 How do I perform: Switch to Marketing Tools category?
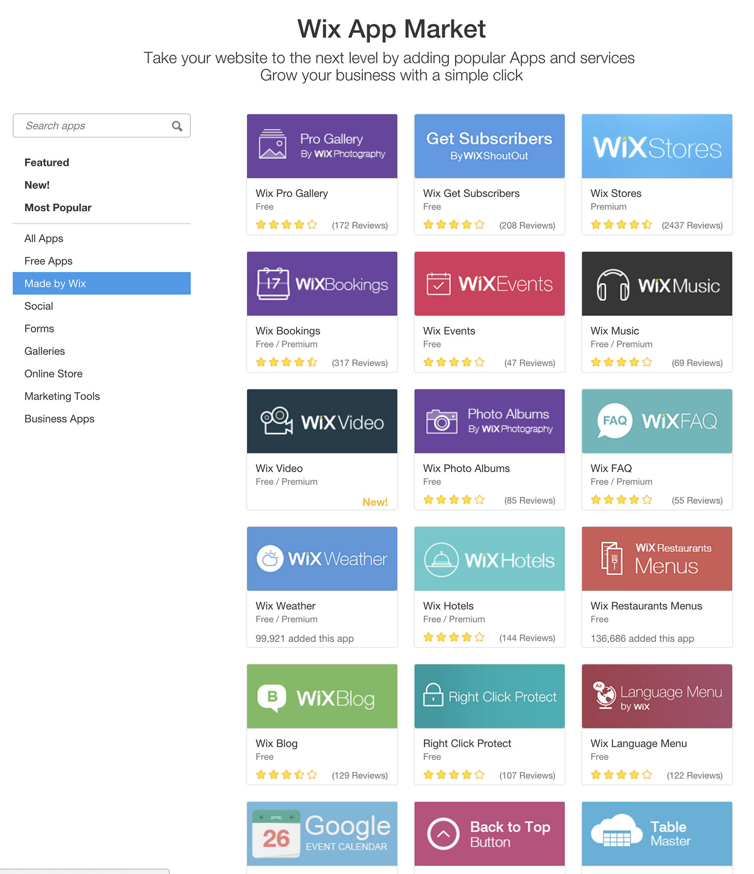62,396
